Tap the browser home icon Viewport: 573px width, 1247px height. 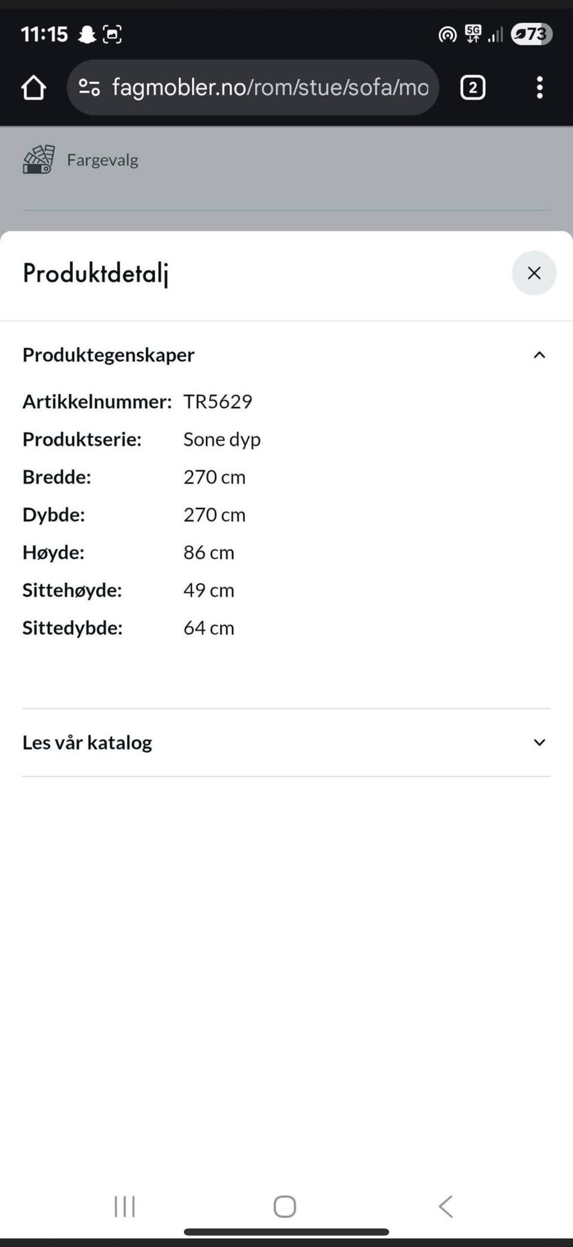33,88
